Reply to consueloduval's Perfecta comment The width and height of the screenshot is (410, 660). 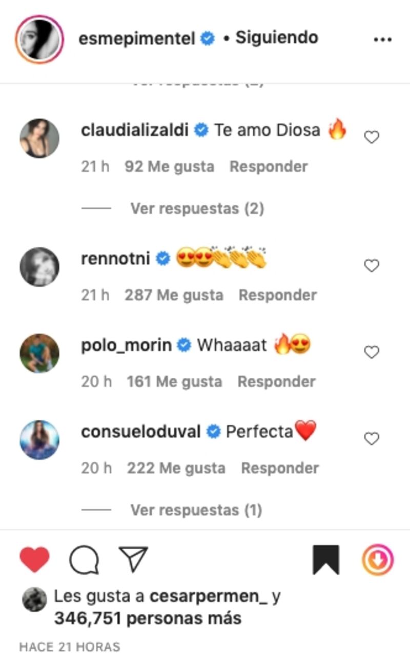(280, 468)
